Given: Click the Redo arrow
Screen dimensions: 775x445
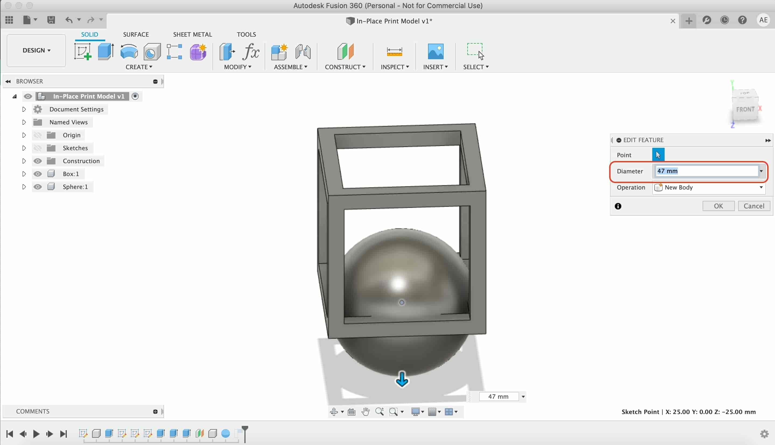Looking at the screenshot, I should (91, 20).
